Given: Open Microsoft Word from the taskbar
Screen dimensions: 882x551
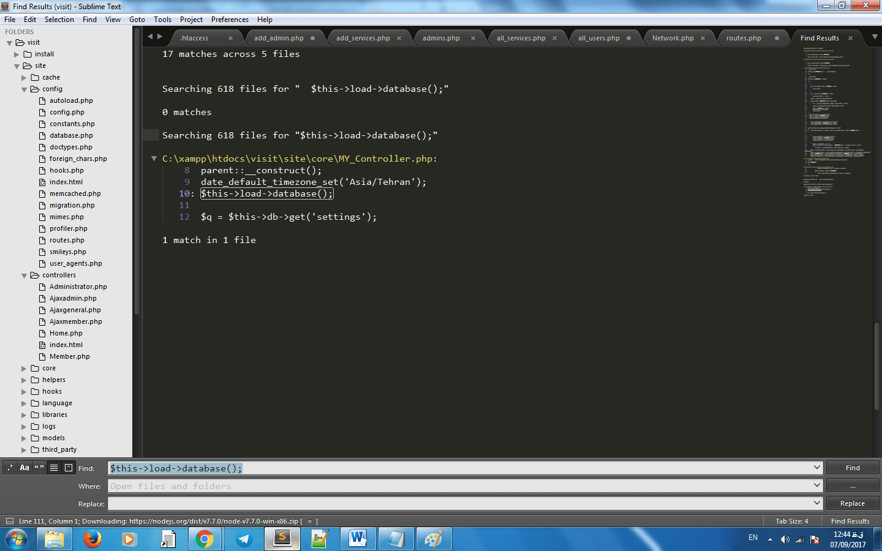Looking at the screenshot, I should pos(358,539).
